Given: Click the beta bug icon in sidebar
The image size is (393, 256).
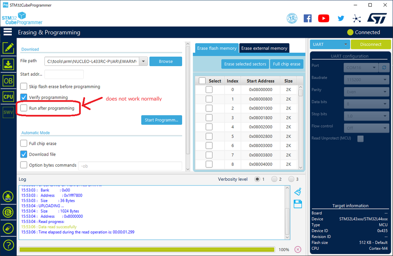Looking at the screenshot, I should (8, 197).
